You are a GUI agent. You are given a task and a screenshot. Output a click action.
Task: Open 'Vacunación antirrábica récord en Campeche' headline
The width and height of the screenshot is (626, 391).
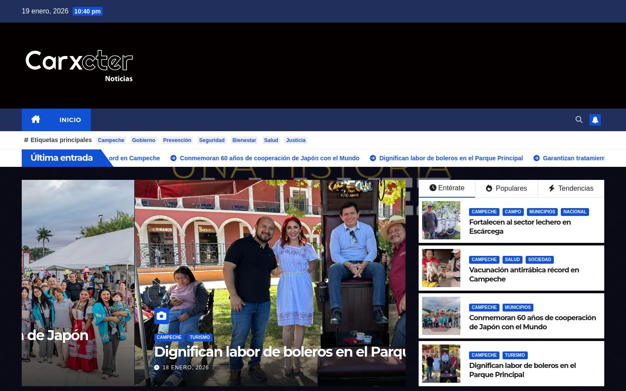(x=524, y=274)
